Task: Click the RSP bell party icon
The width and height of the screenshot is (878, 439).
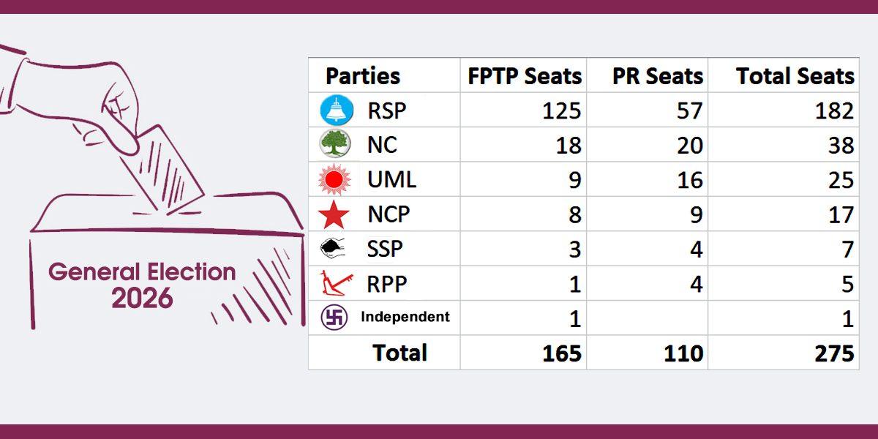Action: coord(336,110)
